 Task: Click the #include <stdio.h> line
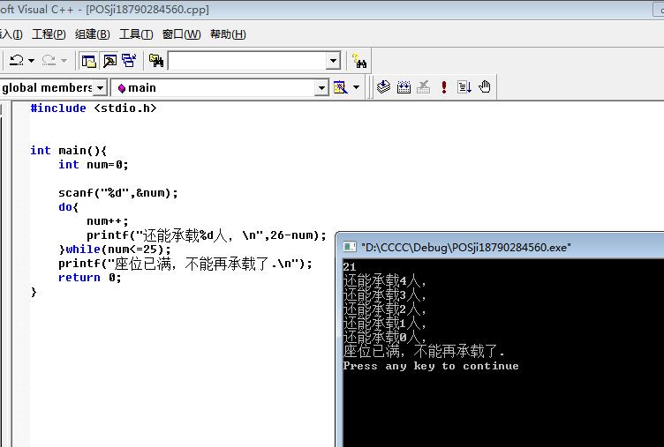click(x=94, y=108)
